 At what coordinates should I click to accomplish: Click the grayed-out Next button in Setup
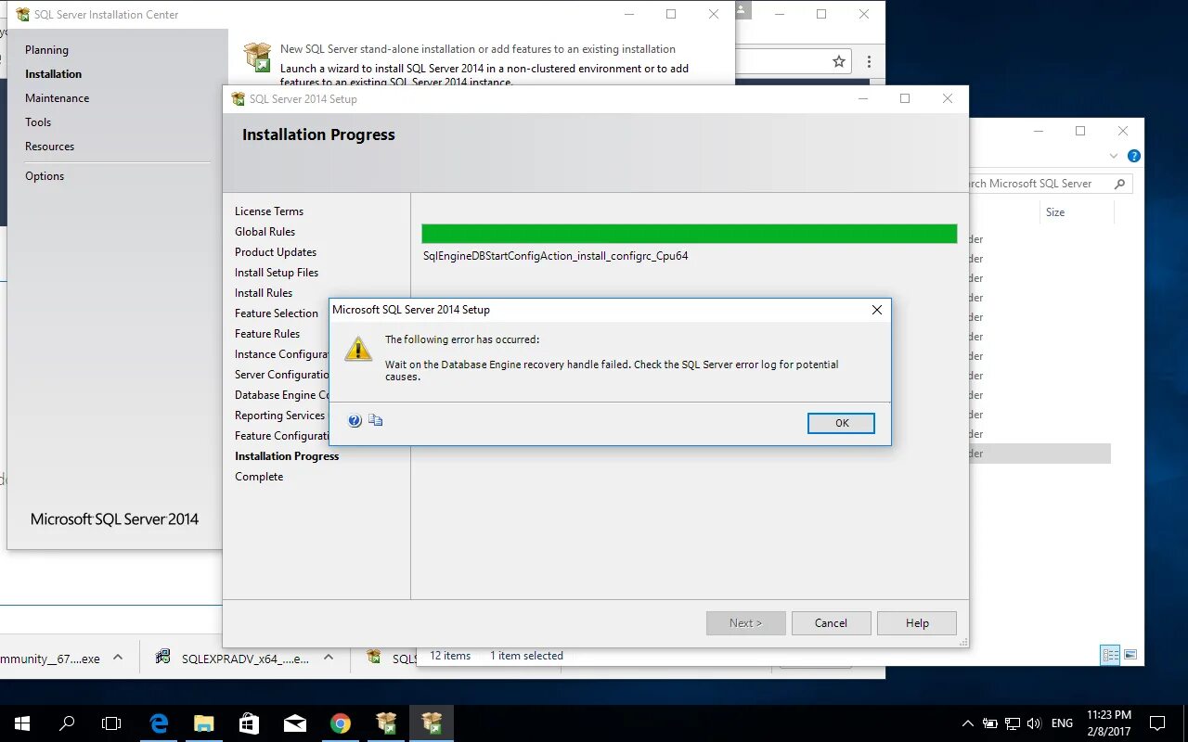[745, 623]
